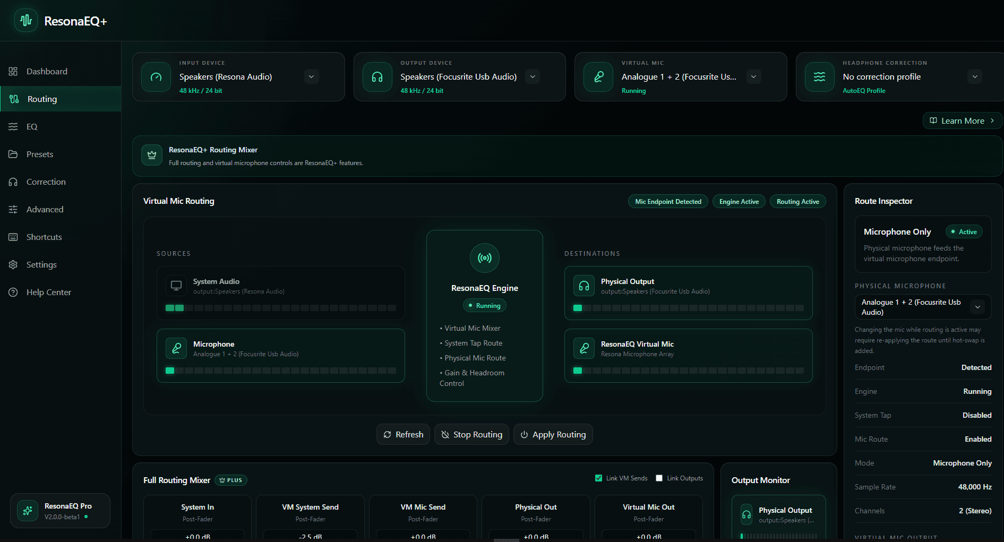Click Apply Routing

point(553,434)
